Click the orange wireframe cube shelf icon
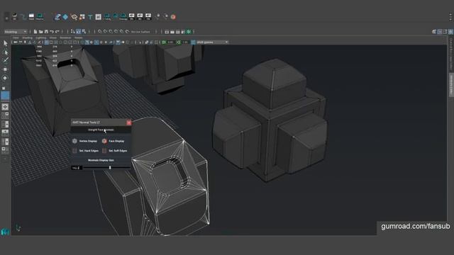The width and height of the screenshot is (454, 255). (x=74, y=17)
